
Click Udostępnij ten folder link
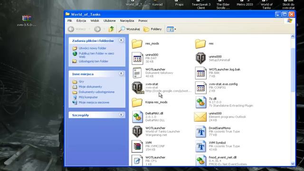pyautogui.click(x=94, y=61)
